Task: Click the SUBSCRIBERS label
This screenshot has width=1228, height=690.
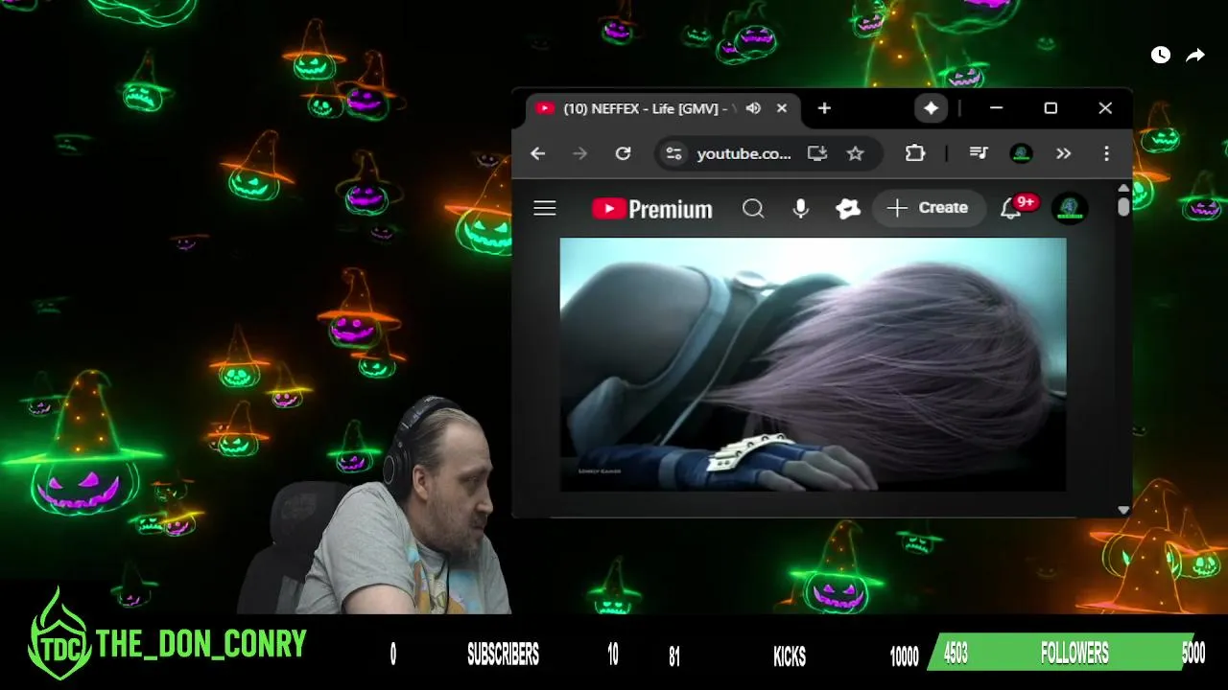Action: tap(503, 655)
